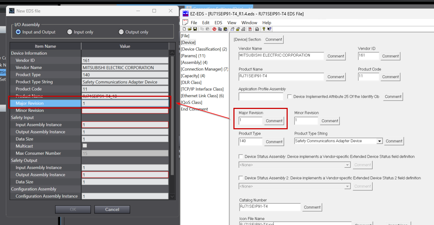Click the Vendor ID value field showing 161 in dialog
Viewport: 434px width, 225px height.
pos(125,60)
